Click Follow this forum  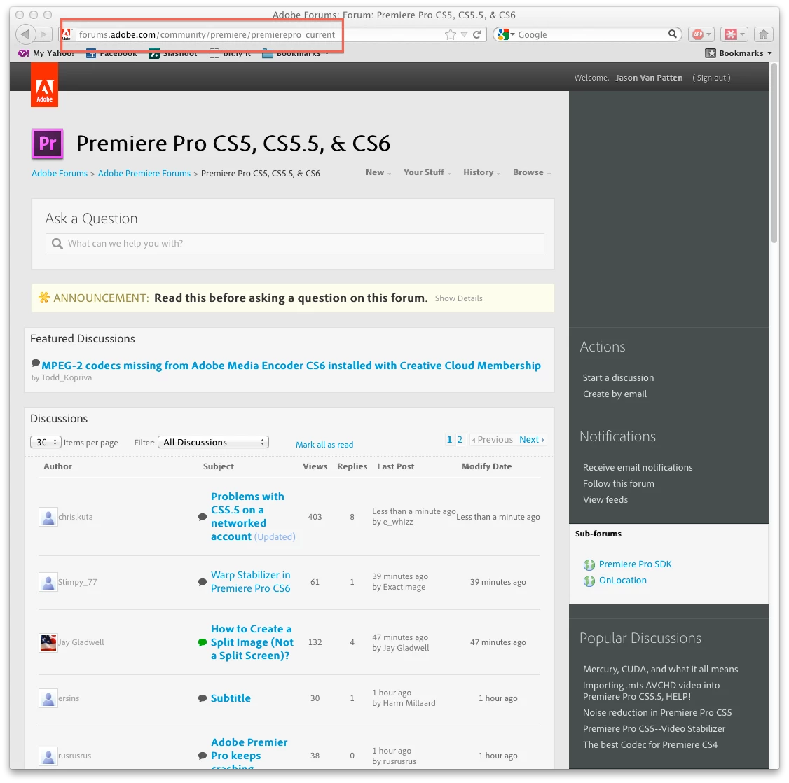(619, 484)
